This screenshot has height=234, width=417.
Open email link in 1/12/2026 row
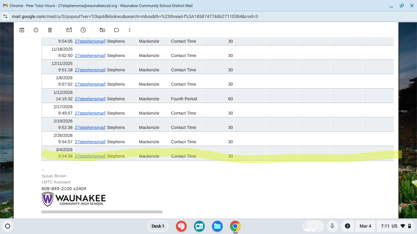click(90, 99)
